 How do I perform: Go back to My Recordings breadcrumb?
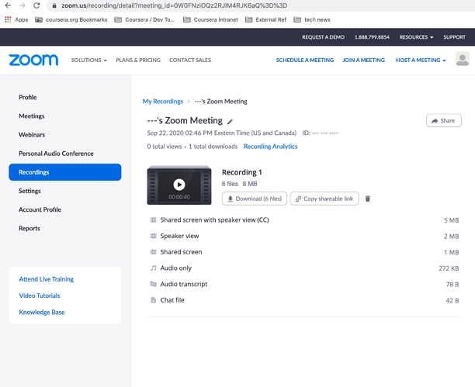pyautogui.click(x=163, y=102)
